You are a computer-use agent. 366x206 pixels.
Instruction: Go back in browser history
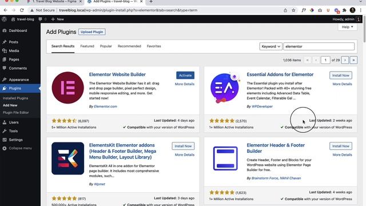[6, 10]
